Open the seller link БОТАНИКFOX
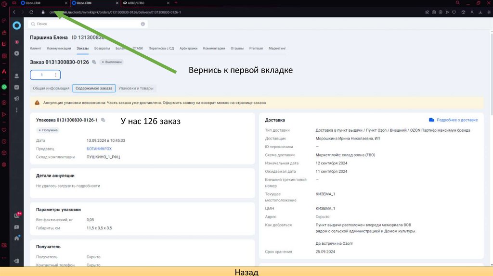Viewport: 493px width, 276px height. pyautogui.click(x=99, y=149)
